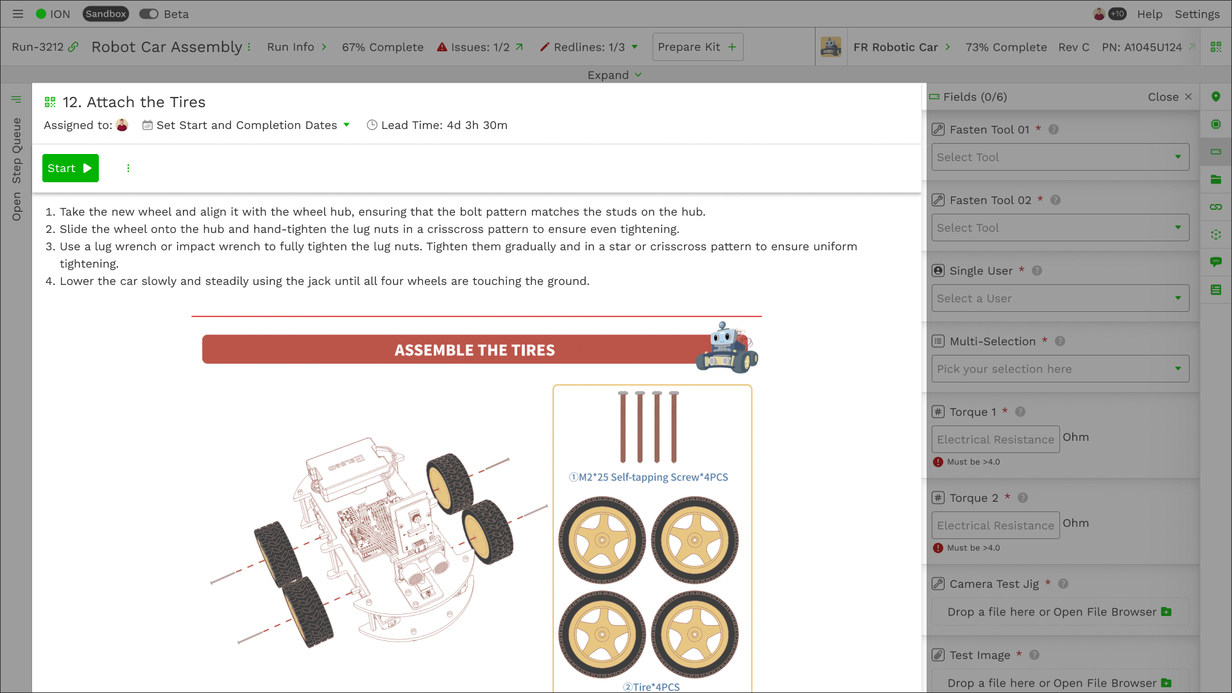Screen dimensions: 1232x693
Task: Open Settings
Action: [1197, 14]
